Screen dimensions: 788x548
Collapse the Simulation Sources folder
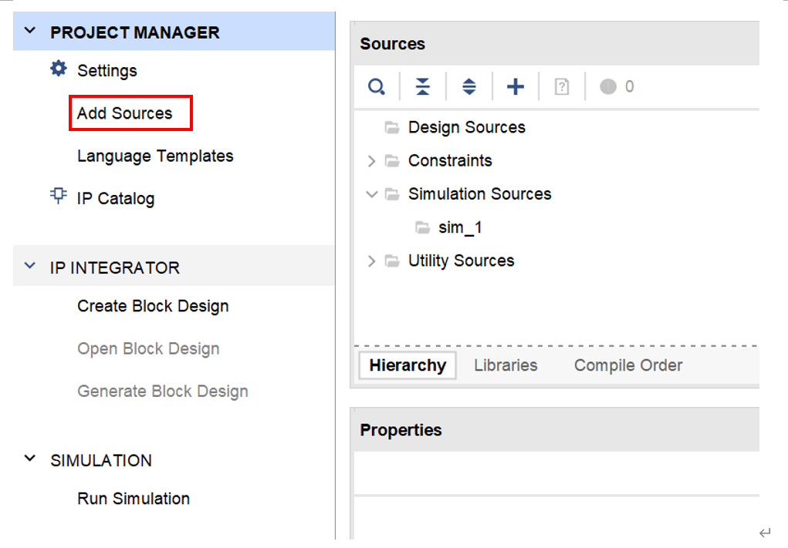pos(371,193)
